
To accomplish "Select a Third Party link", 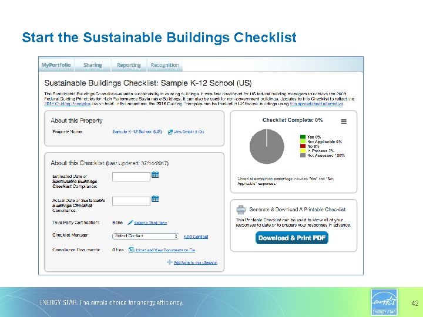I will (150, 222).
